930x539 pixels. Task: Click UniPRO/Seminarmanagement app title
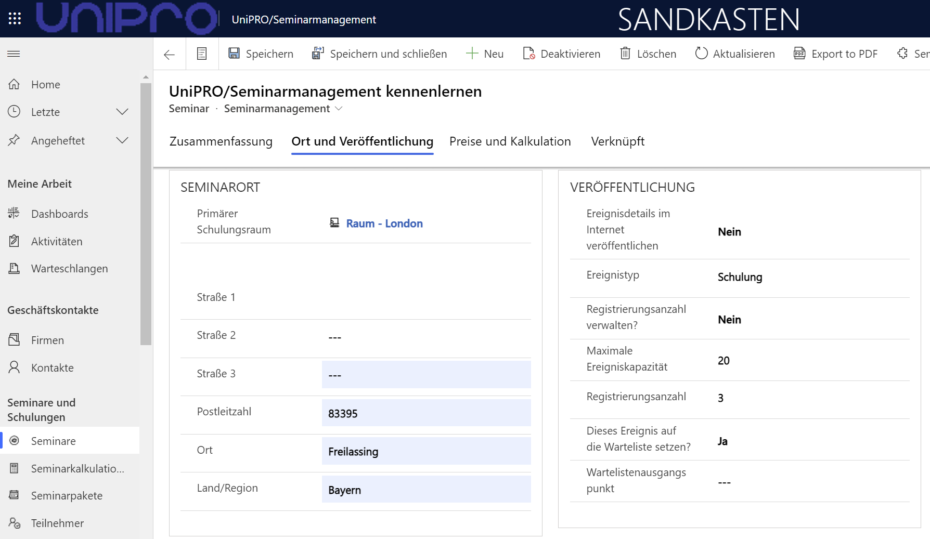coord(304,19)
